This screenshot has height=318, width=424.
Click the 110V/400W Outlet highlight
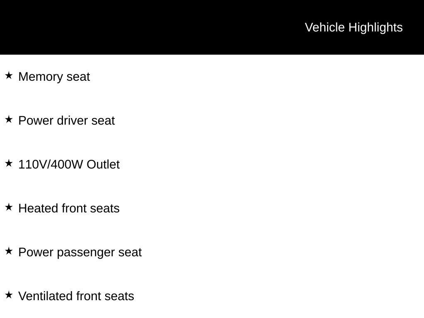pyautogui.click(x=69, y=165)
